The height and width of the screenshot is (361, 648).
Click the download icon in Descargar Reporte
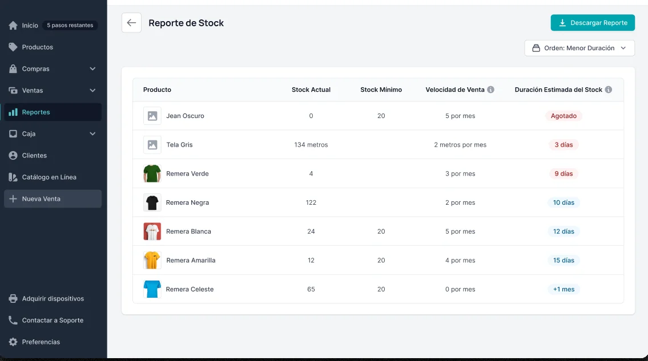pos(562,23)
